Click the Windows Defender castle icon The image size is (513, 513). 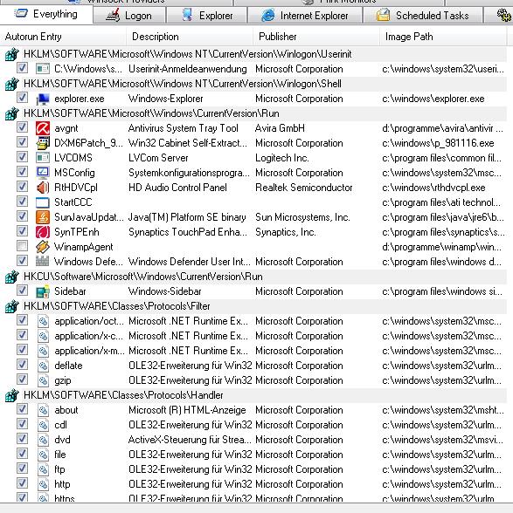tap(43, 262)
